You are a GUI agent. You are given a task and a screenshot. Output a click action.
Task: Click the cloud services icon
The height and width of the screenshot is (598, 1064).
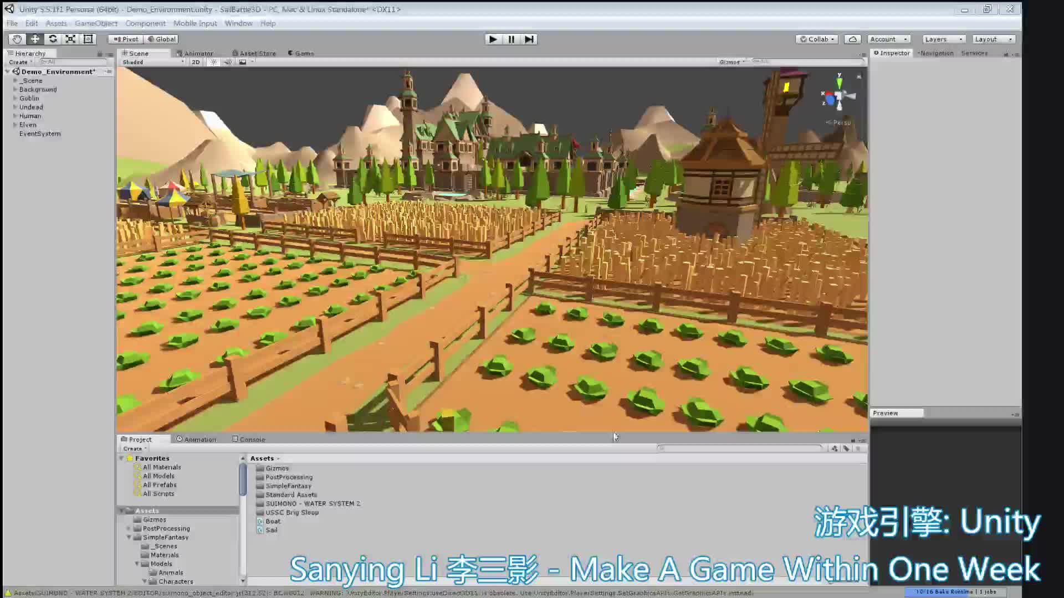852,39
